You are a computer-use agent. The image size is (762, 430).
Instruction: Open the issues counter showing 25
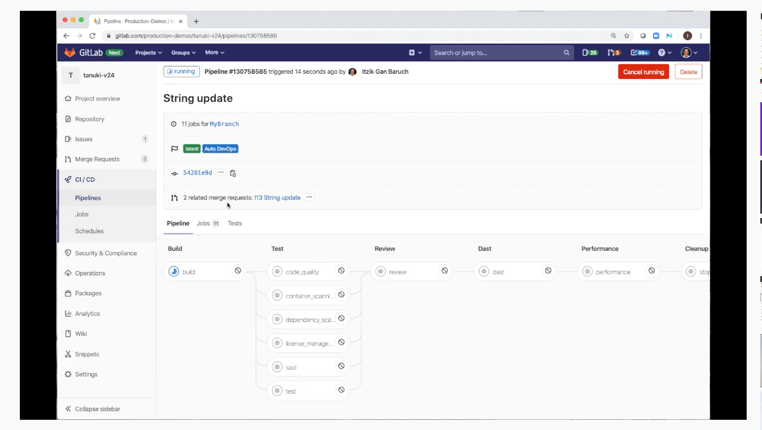point(590,52)
